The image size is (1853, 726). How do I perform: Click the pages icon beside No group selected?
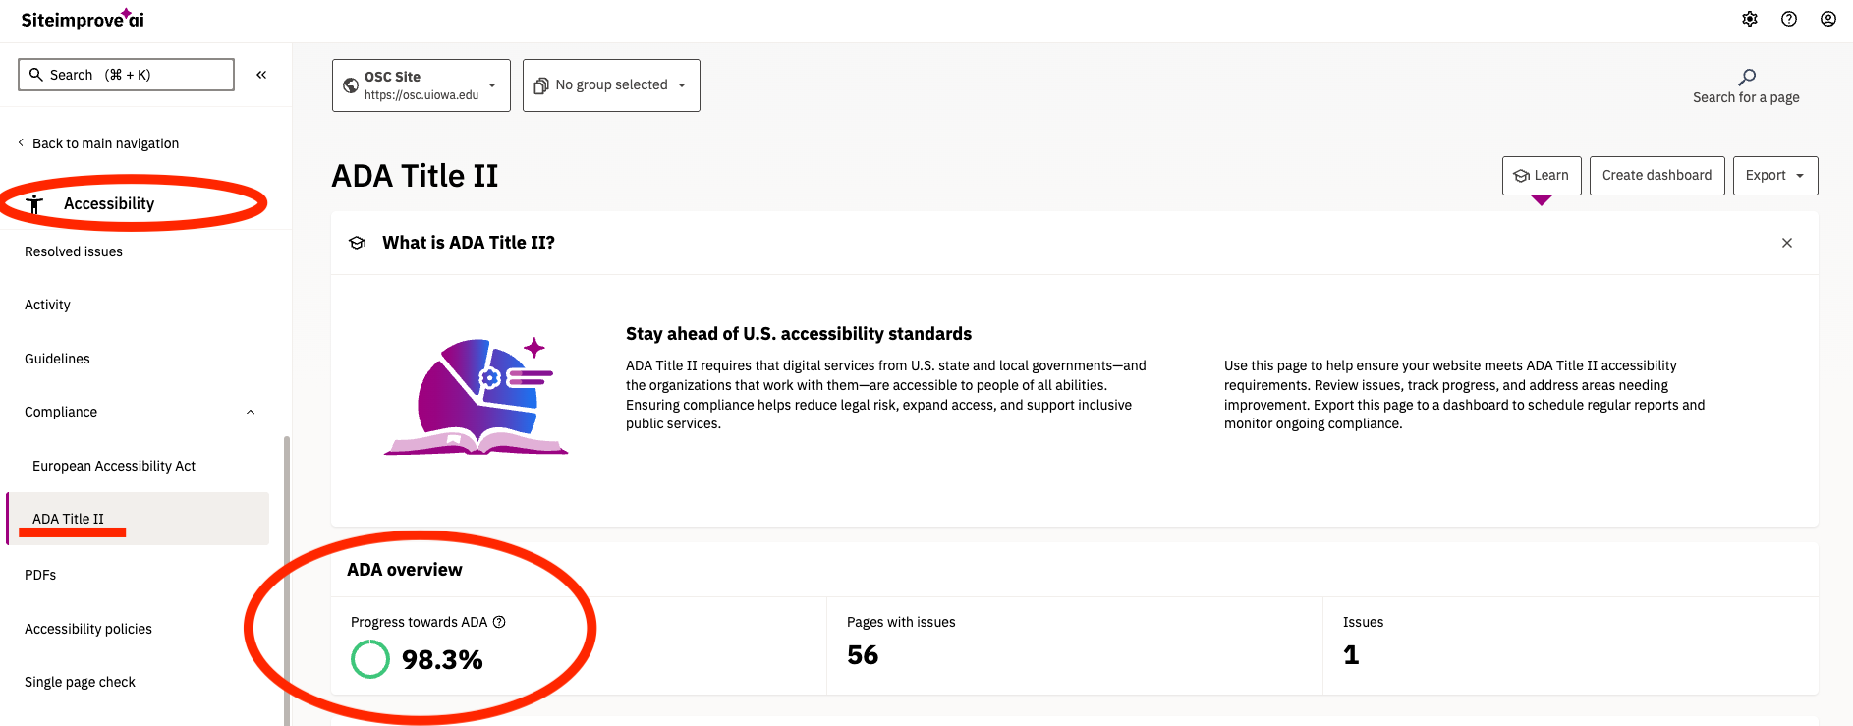[540, 85]
